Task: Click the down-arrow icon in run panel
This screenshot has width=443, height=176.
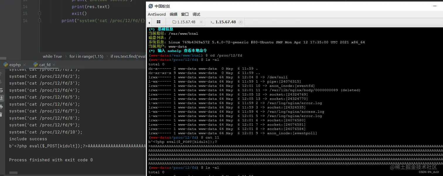Action: pyautogui.click(x=1, y=82)
